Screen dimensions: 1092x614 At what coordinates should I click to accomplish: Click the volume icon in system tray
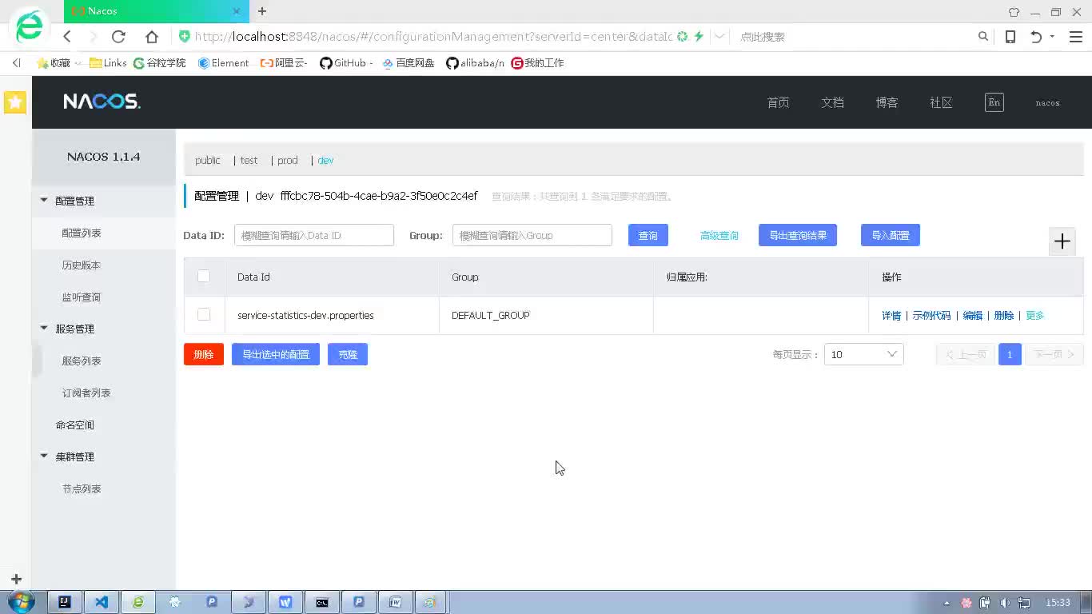tap(1005, 603)
